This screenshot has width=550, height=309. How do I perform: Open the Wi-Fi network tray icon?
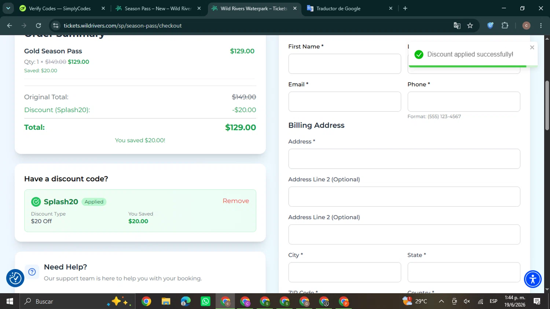pyautogui.click(x=480, y=301)
